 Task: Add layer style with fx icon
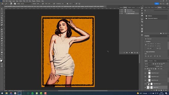pos(154,90)
